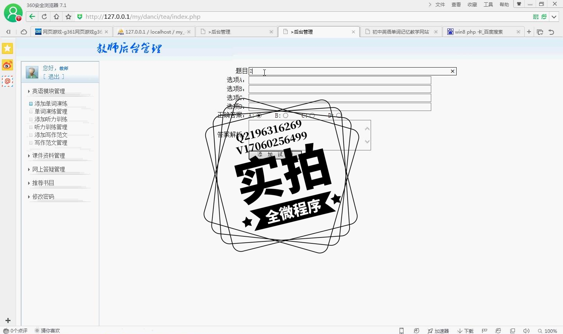Open 写作范文管理 link

(x=51, y=143)
